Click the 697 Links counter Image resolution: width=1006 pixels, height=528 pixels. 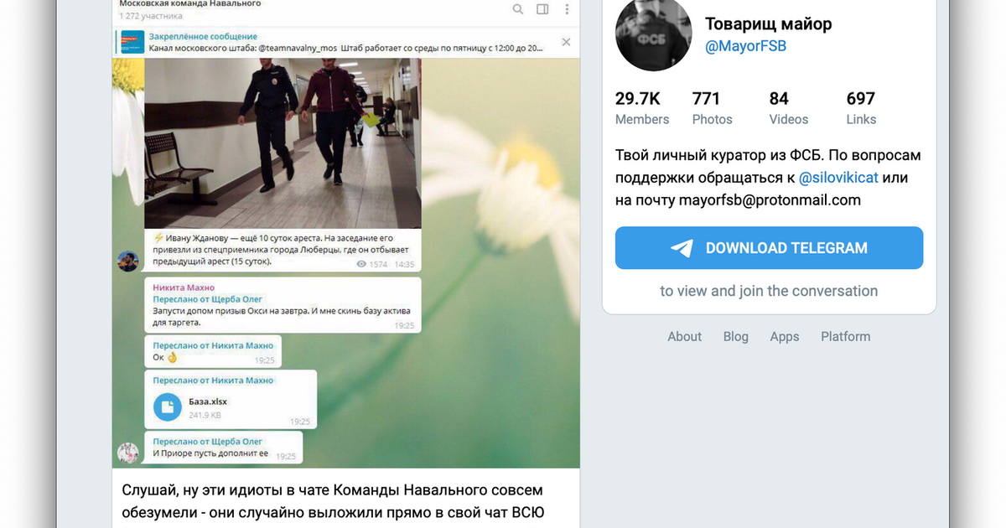[861, 108]
